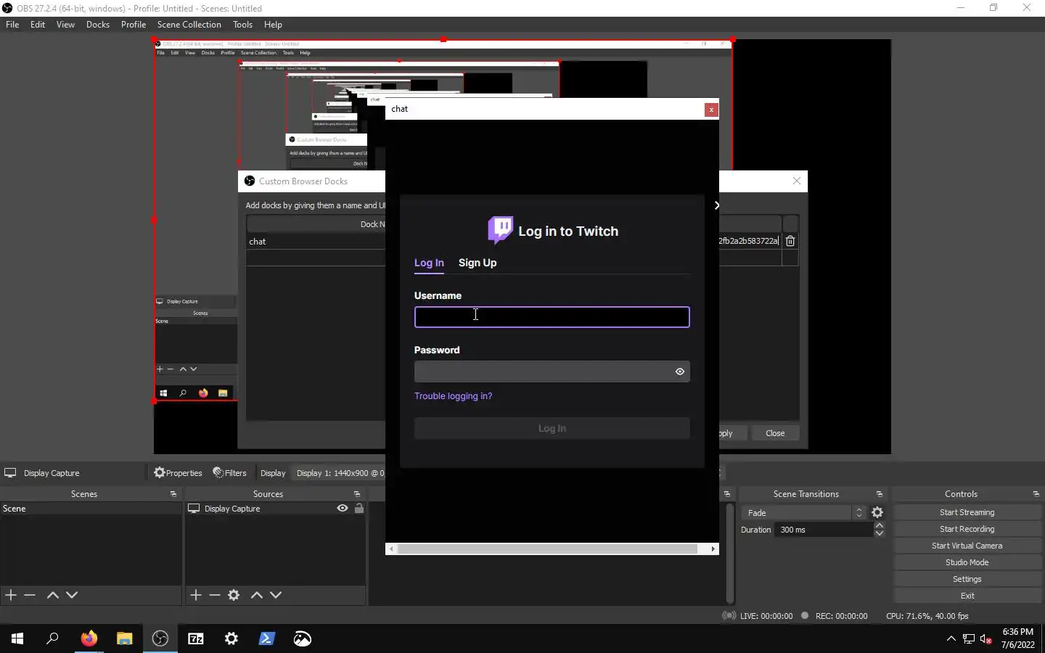Hide the Display Capture source
Screen dimensions: 1045x653
[343, 509]
